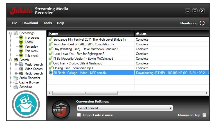The height and width of the screenshot is (130, 216).
Task: Click checkmark icon of Cold Rain row
Action: pyautogui.click(x=50, y=63)
